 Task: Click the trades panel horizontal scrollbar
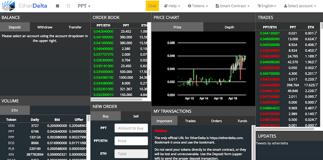pyautogui.click(x=285, y=129)
